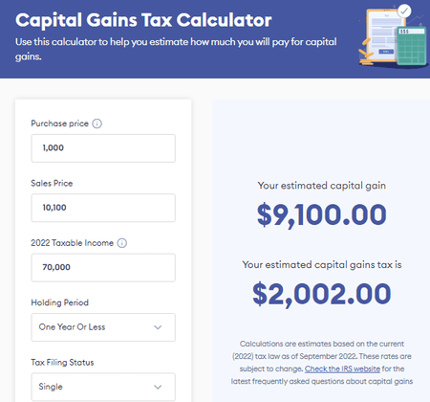
Task: Click the Tax Filing Status field label
Action: [62, 363]
